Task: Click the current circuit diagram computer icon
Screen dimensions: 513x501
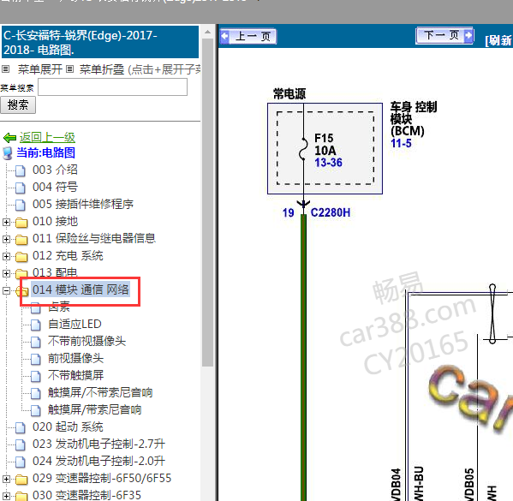Action: coord(8,153)
